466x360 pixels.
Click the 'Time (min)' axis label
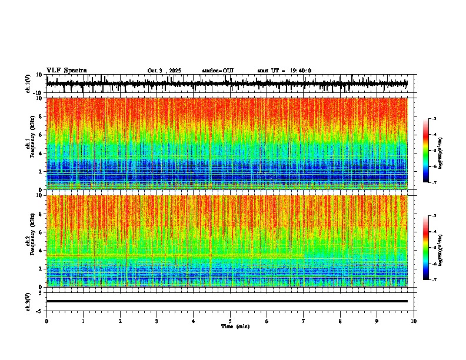tap(235, 326)
